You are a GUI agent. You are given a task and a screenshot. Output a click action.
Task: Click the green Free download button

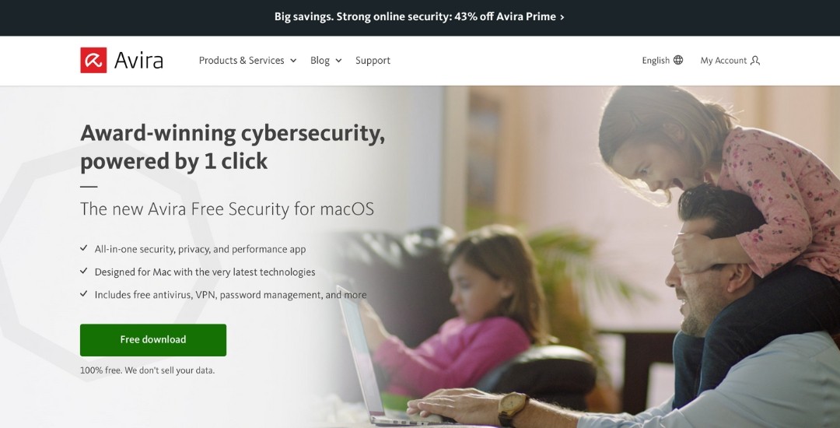[153, 339]
